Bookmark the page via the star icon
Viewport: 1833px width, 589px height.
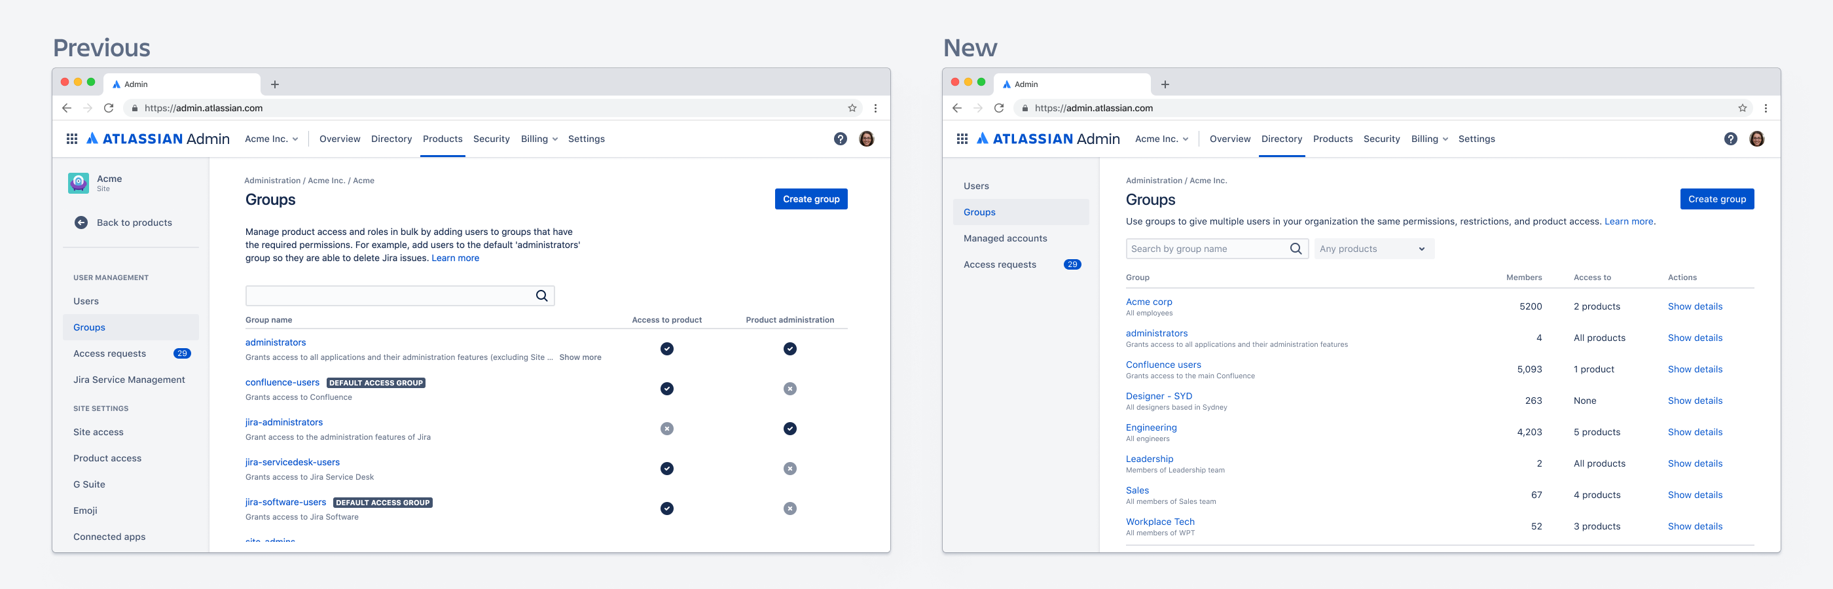click(852, 107)
